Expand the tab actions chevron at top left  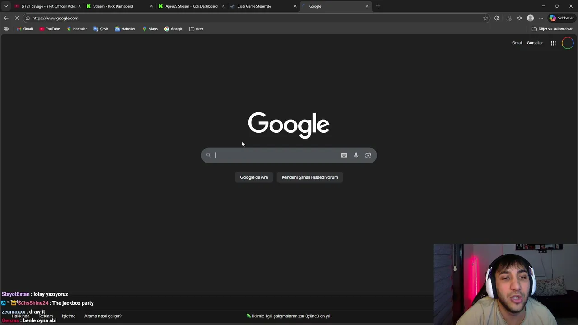click(x=6, y=6)
